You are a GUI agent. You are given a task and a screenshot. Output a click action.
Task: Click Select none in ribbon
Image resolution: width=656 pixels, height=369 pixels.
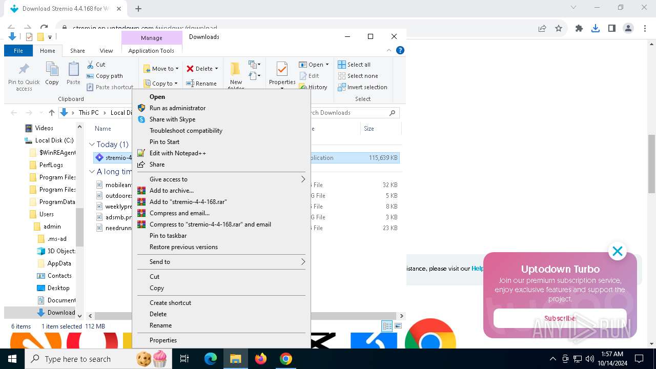pyautogui.click(x=358, y=76)
